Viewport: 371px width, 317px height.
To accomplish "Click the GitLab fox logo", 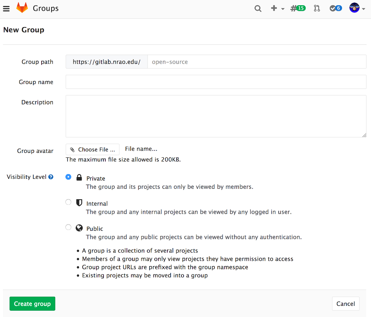I will tap(22, 8).
